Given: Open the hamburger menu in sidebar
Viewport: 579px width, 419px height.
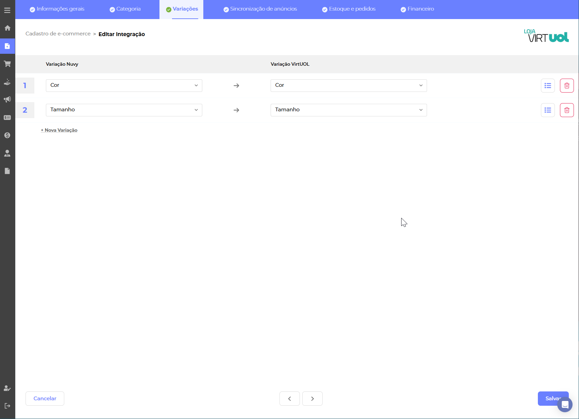Looking at the screenshot, I should tap(7, 10).
